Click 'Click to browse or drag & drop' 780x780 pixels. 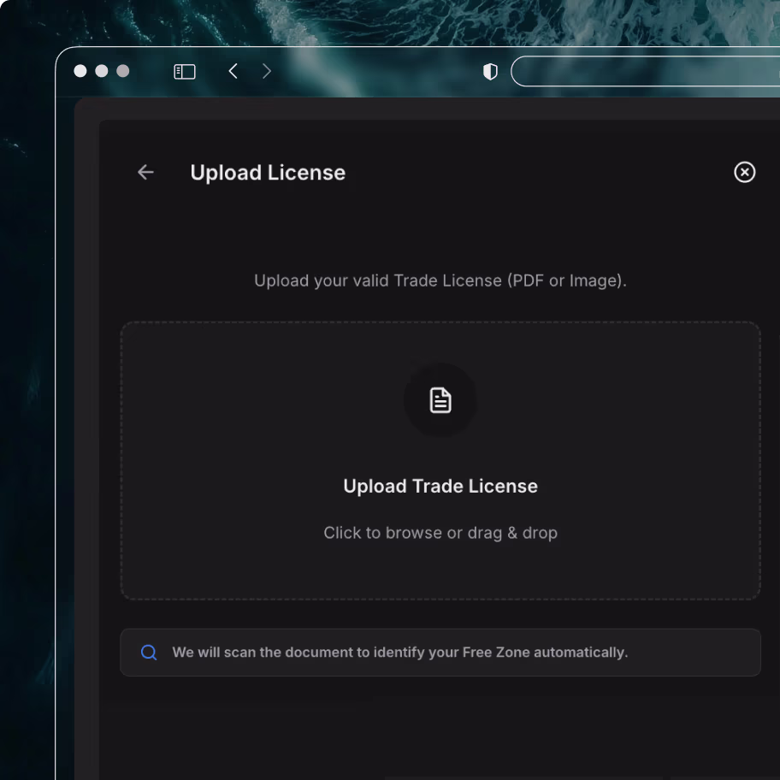point(440,533)
